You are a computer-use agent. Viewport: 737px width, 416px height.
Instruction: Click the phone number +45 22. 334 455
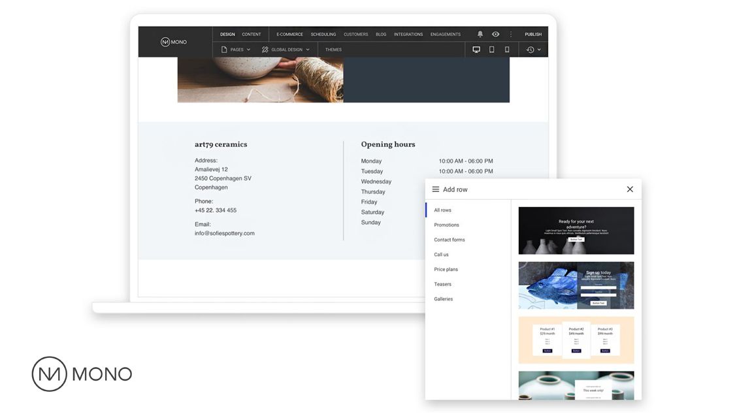coord(216,210)
